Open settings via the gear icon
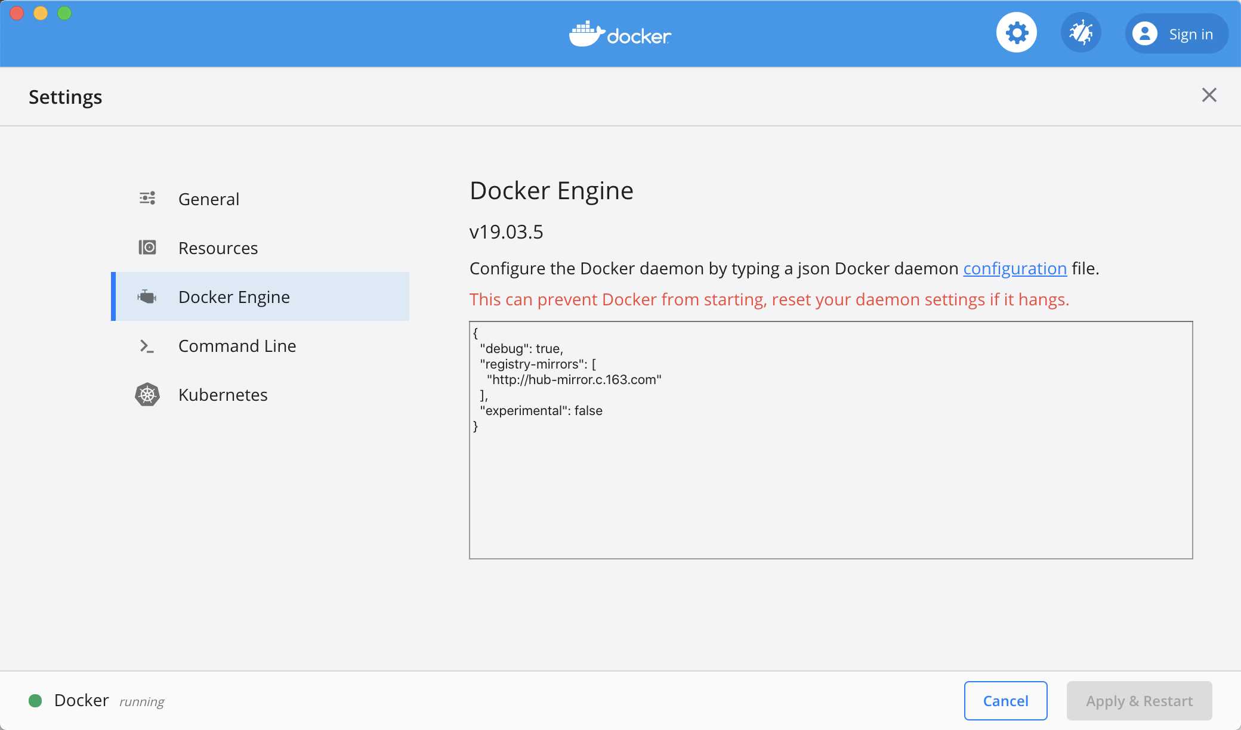This screenshot has height=730, width=1241. [1017, 33]
